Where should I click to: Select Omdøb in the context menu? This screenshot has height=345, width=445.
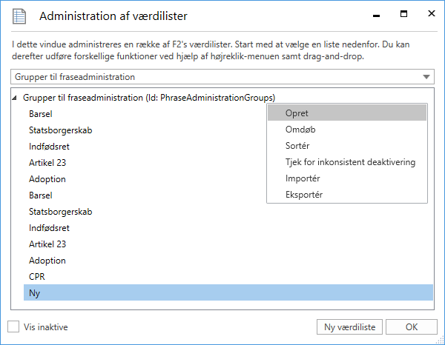[x=300, y=130]
